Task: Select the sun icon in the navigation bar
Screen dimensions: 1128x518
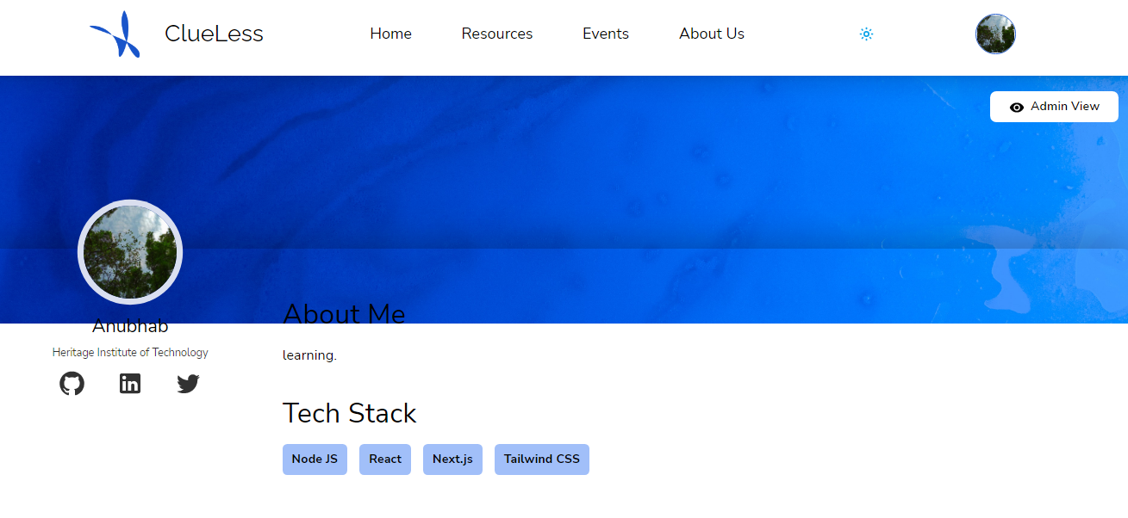Action: (866, 34)
